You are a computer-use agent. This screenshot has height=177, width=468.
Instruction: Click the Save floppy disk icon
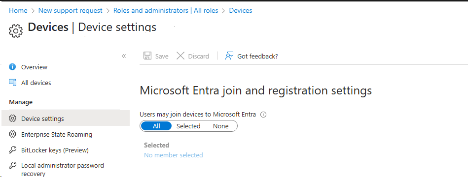click(147, 56)
